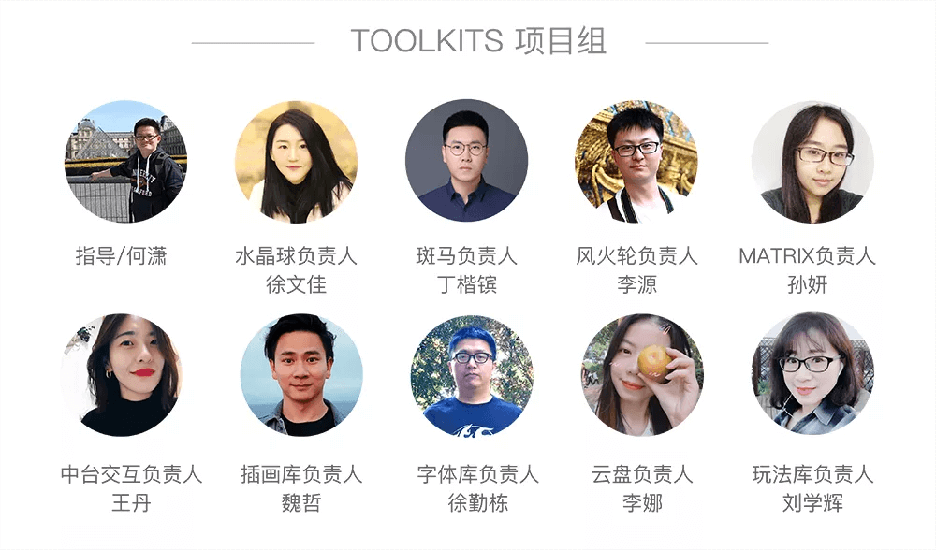936x550 pixels.
Task: Select the portrait of 丁楷镔
Action: point(466,161)
